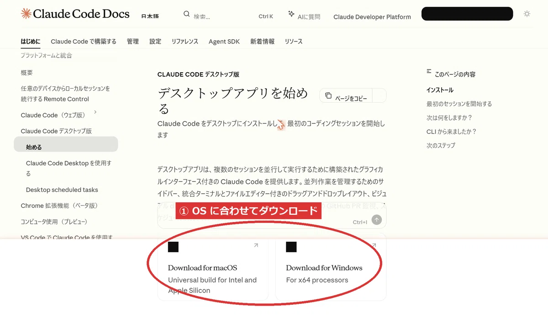Open the search magnifier icon
The height and width of the screenshot is (318, 548).
click(x=186, y=14)
